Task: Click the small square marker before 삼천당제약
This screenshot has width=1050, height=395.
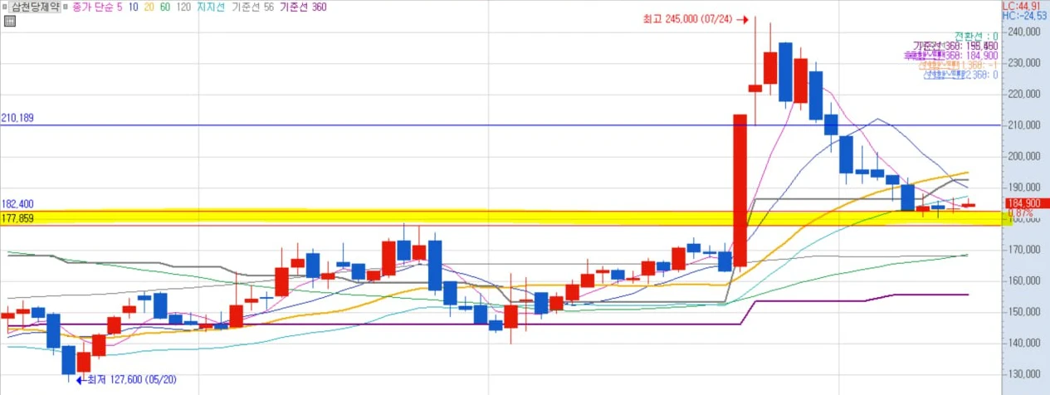Action: pyautogui.click(x=5, y=7)
